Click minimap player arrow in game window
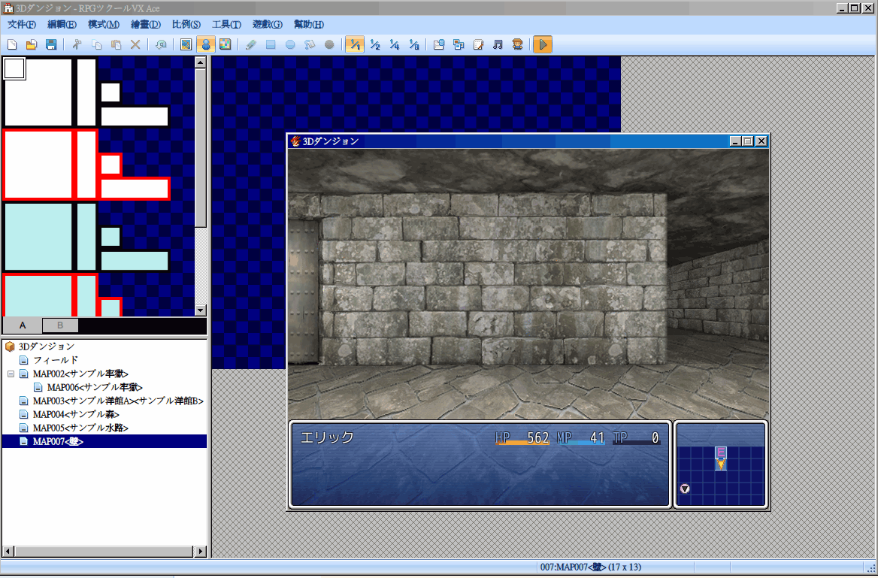Viewport: 878px width, 578px height. pos(721,464)
